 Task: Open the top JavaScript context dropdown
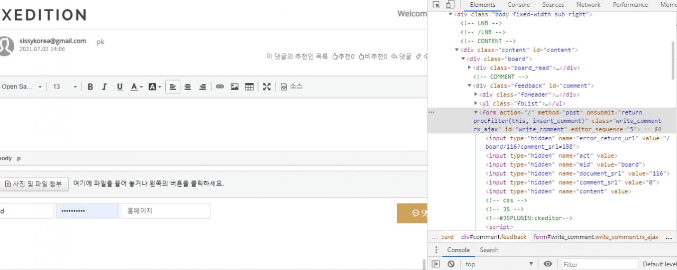tap(499, 264)
